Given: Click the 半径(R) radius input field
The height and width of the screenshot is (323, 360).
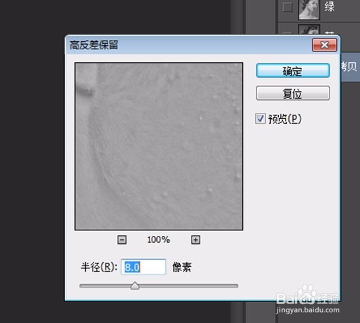Looking at the screenshot, I should click(143, 267).
